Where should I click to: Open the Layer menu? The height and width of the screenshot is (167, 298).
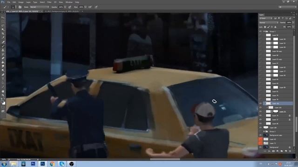28,2
